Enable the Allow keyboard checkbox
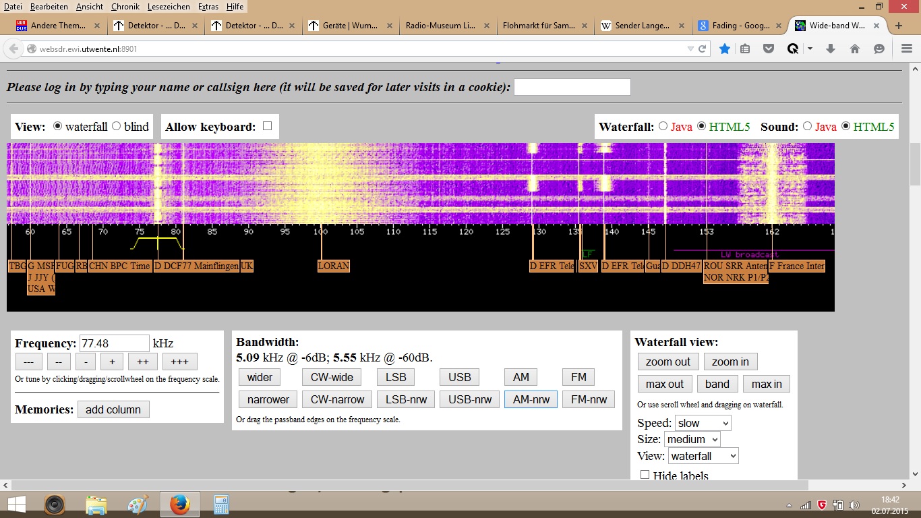 [x=267, y=126]
